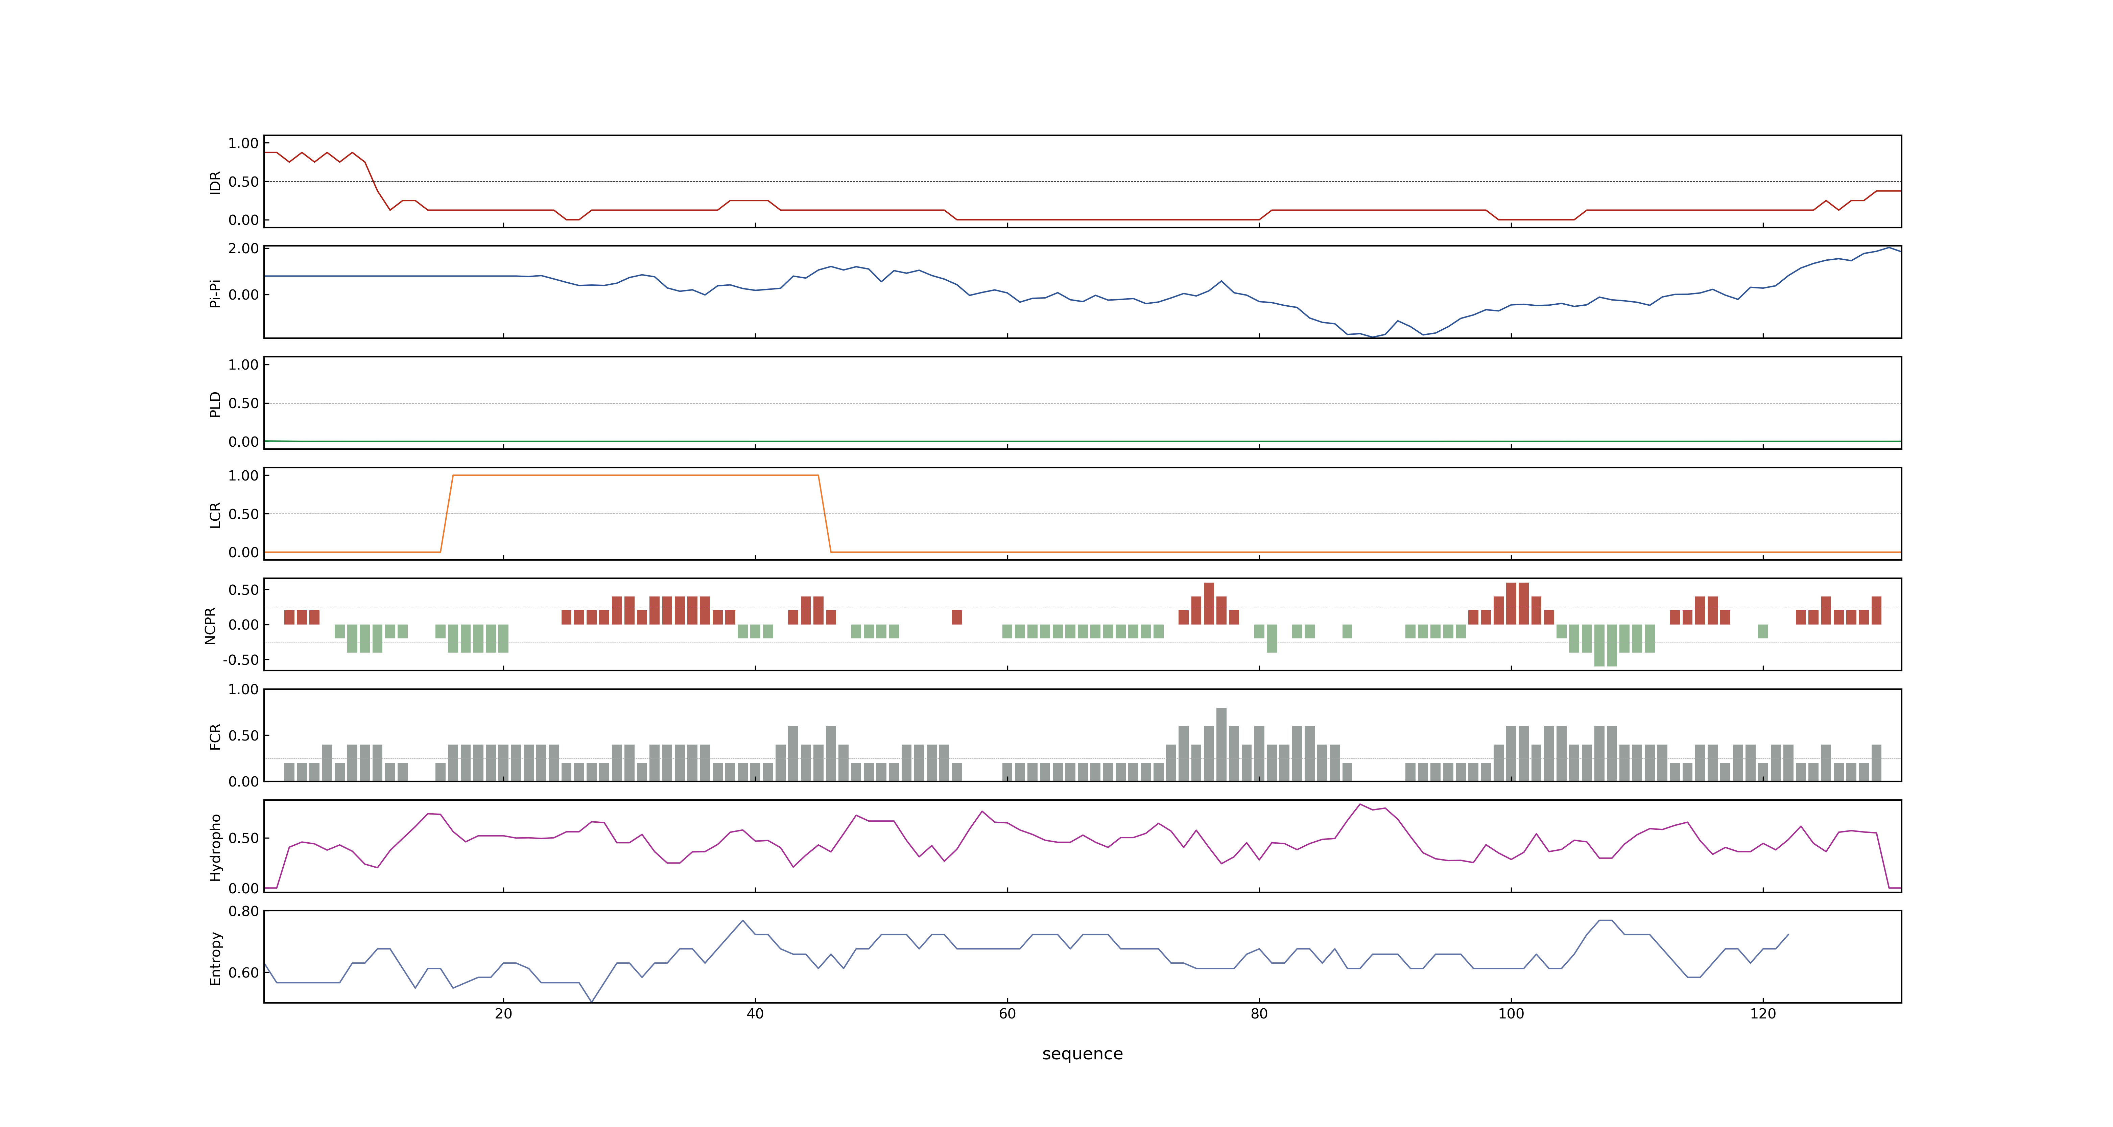Viewport: 2113px width, 1127px height.
Task: Click the IDR axis label
Action: click(x=215, y=182)
